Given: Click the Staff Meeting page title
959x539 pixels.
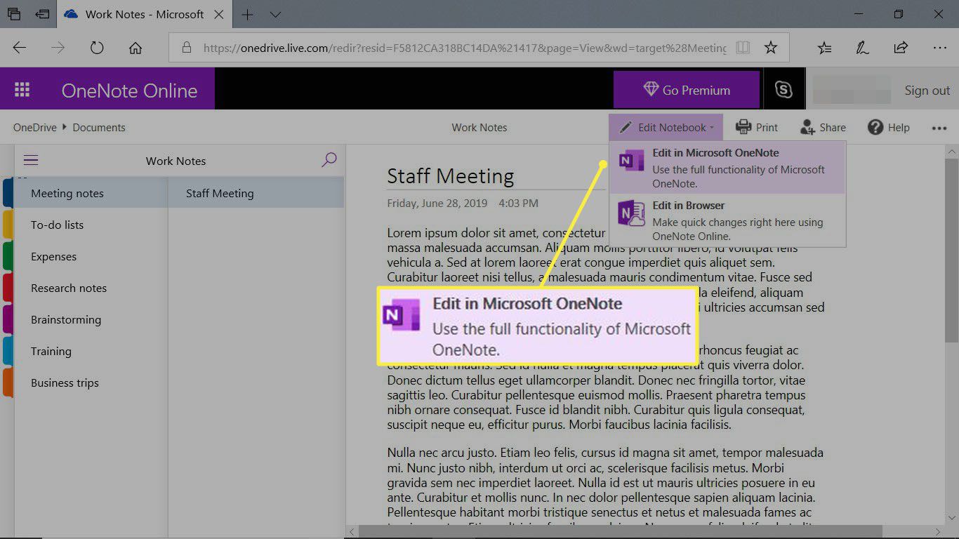Looking at the screenshot, I should [x=451, y=175].
